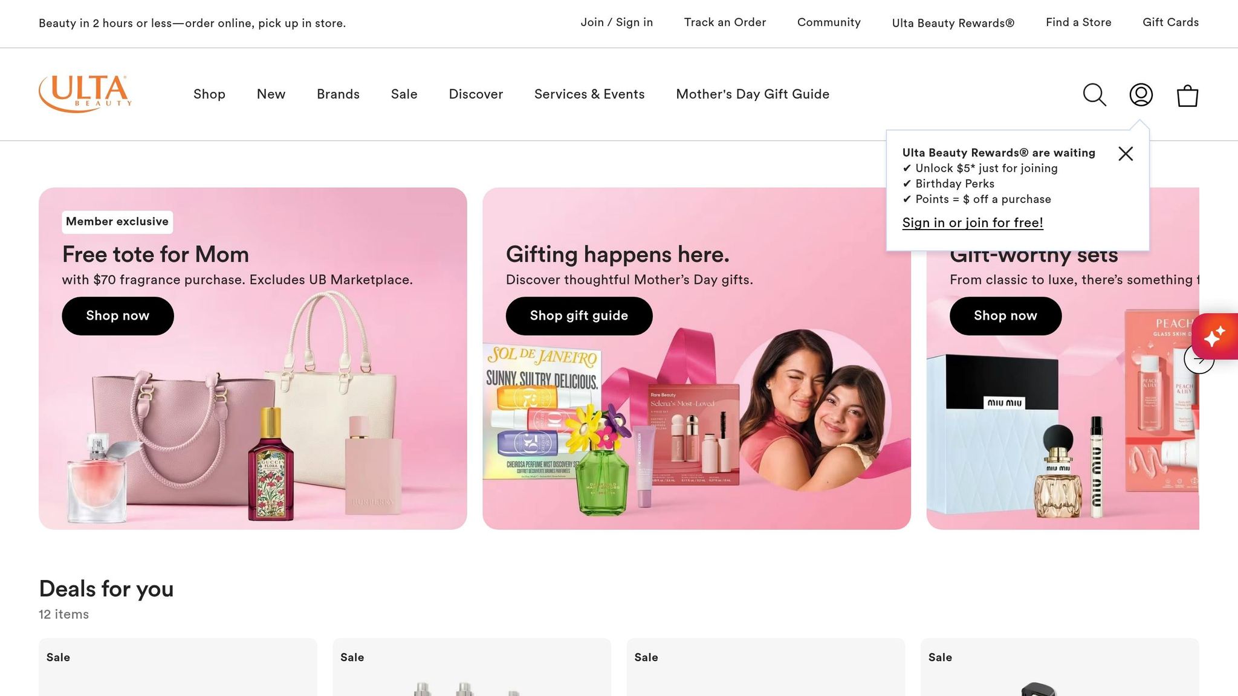Click the Ulta Beauty logo
This screenshot has height=696, width=1238.
point(85,94)
